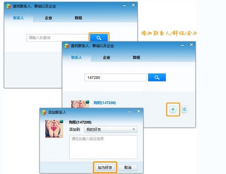Click search field containing 147280

pos(116,77)
